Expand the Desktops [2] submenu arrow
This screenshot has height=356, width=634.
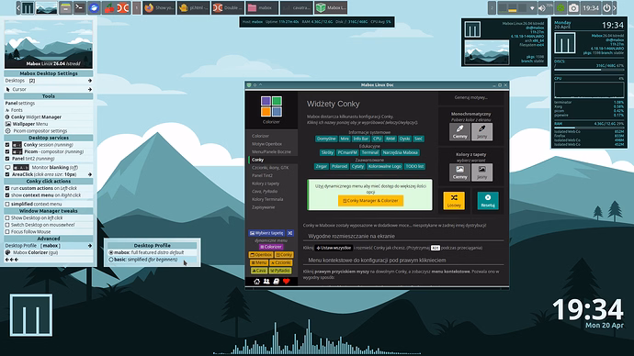tap(90, 81)
